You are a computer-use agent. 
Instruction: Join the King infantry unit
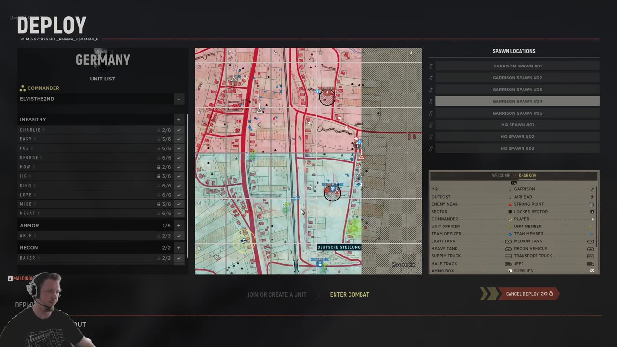click(x=179, y=186)
